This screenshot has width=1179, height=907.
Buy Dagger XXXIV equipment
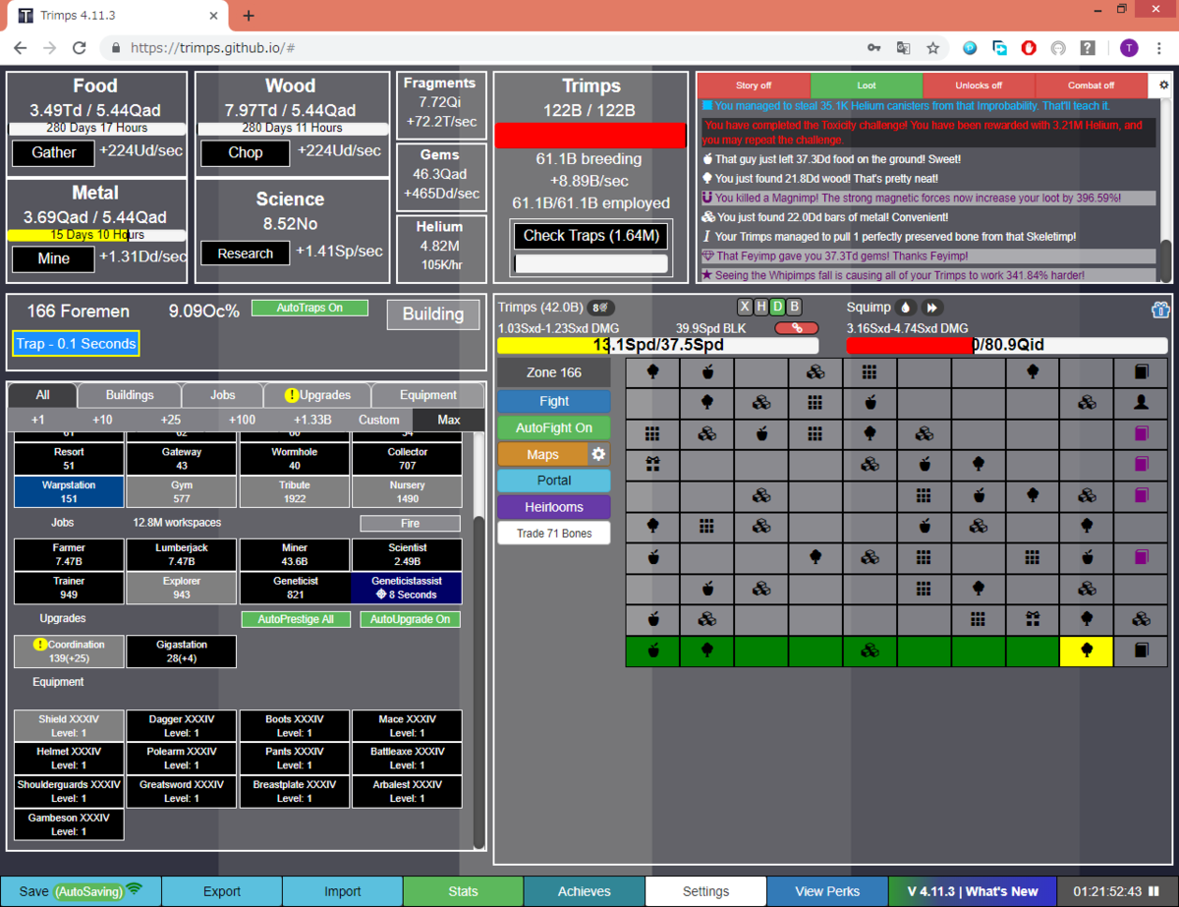pyautogui.click(x=182, y=725)
